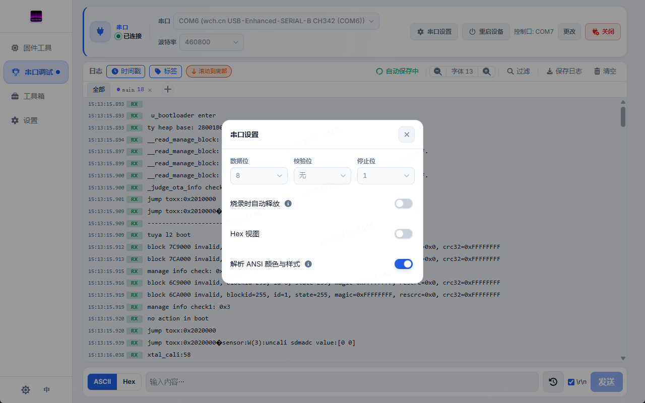Add a new log tab
This screenshot has height=403, width=645.
(x=168, y=89)
